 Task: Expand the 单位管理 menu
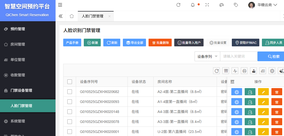pyautogui.click(x=28, y=60)
